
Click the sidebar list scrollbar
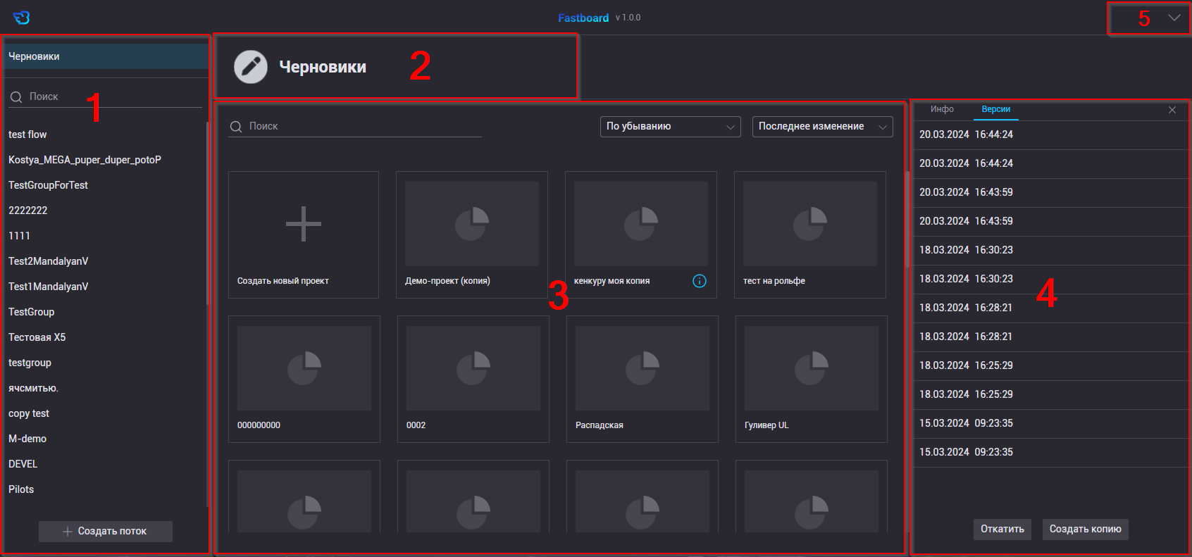207,213
